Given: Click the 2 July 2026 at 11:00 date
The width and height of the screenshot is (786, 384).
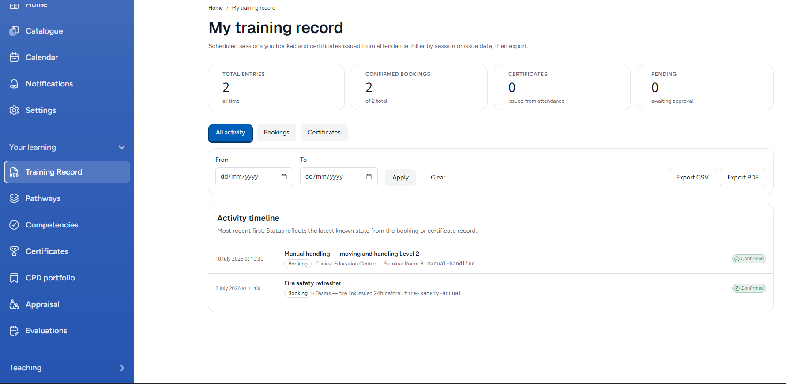Looking at the screenshot, I should coord(238,288).
